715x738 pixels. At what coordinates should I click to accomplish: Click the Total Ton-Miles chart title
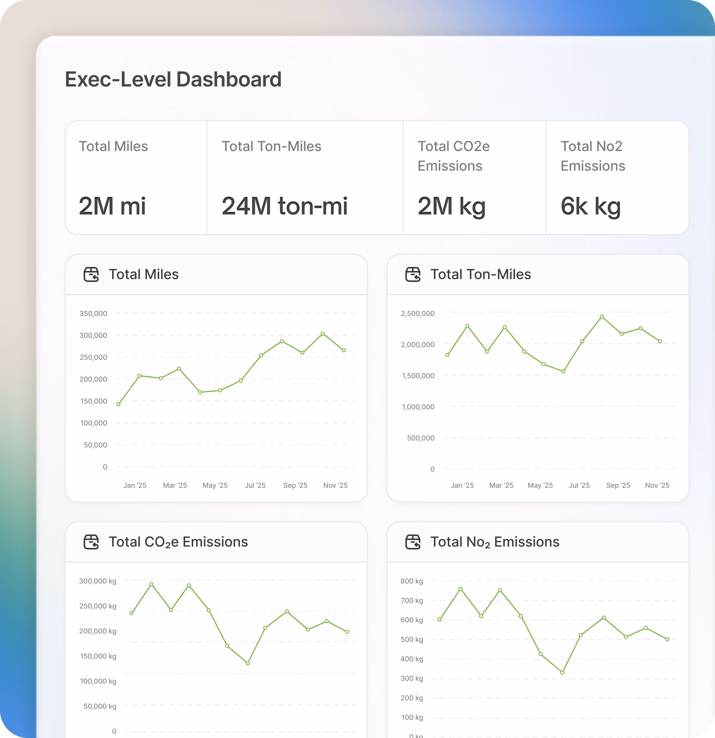pyautogui.click(x=480, y=274)
